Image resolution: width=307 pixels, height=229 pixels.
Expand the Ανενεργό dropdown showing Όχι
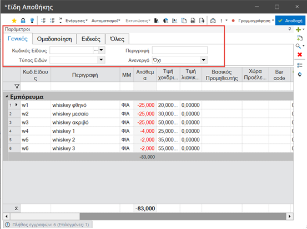pyautogui.click(x=204, y=60)
